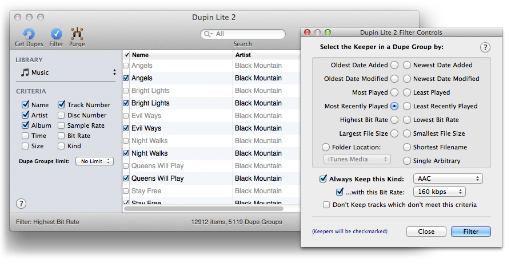Sort by the Name column header
This screenshot has height=264, width=511.
181,55
